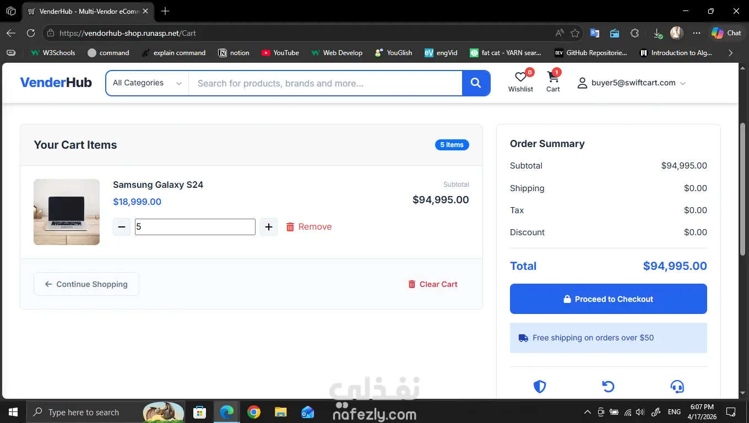Click the Edge icon in the taskbar
Image resolution: width=749 pixels, height=423 pixels.
tap(226, 412)
